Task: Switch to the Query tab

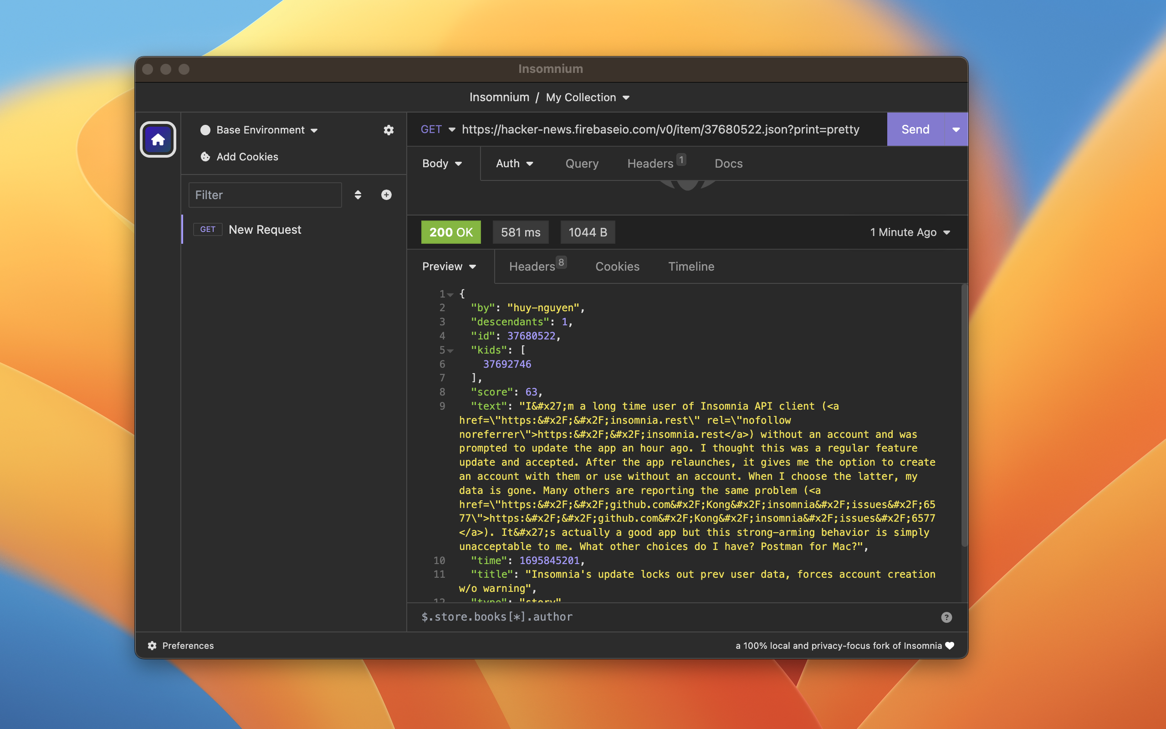Action: [582, 164]
